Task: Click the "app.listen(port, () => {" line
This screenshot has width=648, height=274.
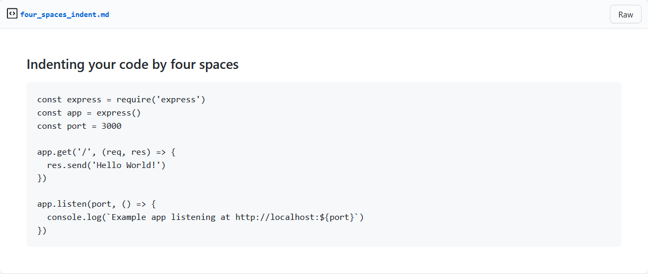Action: click(96, 204)
